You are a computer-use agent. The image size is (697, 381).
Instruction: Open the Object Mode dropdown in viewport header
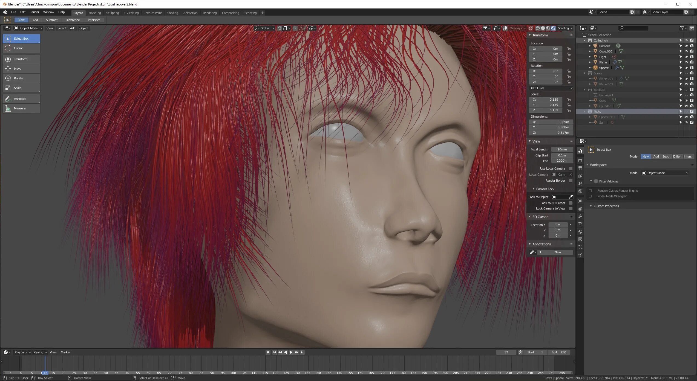(28, 28)
